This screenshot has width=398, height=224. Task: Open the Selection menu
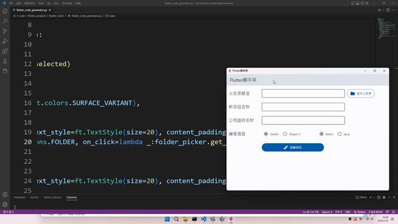pyautogui.click(x=29, y=3)
